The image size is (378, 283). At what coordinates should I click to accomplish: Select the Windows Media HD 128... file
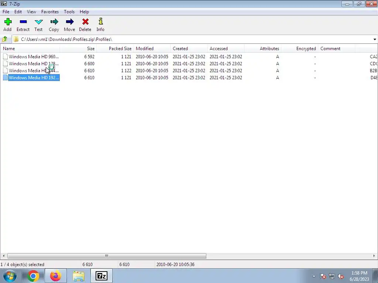coord(34,63)
